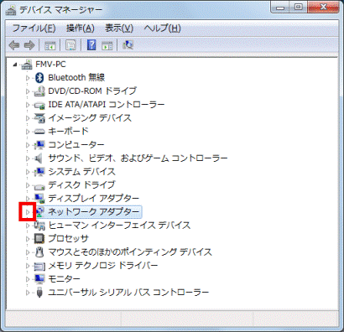344x332 pixels.
Task: Select the FMV-PC label
Action: click(50, 65)
